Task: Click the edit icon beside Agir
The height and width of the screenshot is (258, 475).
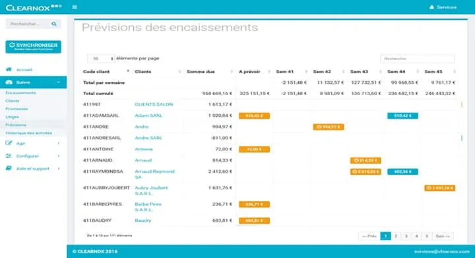Action: [x=9, y=143]
